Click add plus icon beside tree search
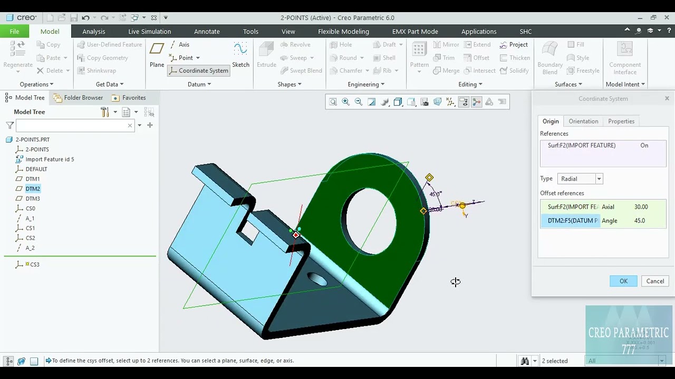The image size is (675, 379). click(150, 125)
